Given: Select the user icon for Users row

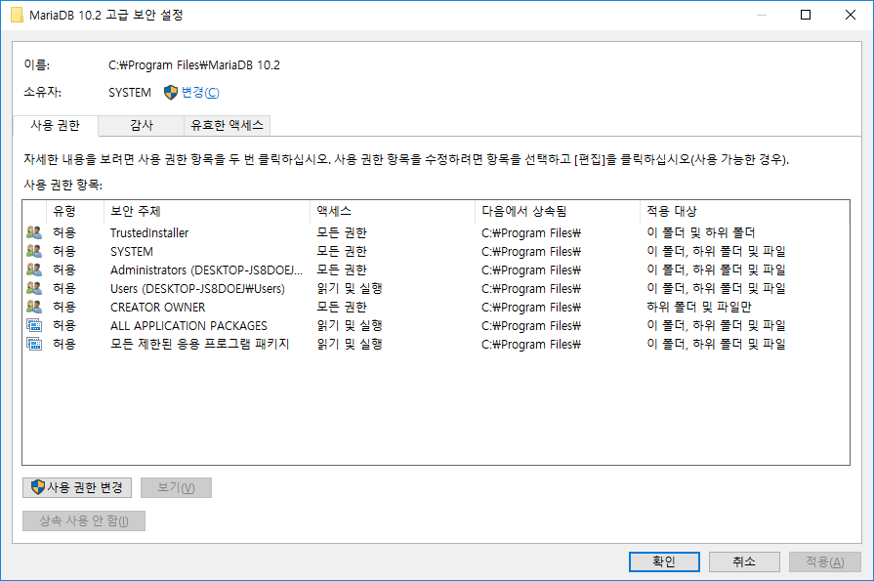Looking at the screenshot, I should [x=34, y=288].
